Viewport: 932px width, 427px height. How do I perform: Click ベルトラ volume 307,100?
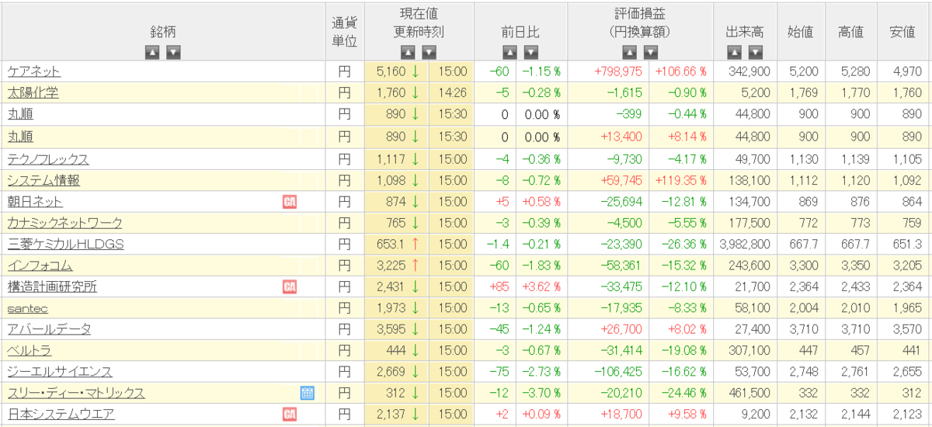tap(750, 351)
